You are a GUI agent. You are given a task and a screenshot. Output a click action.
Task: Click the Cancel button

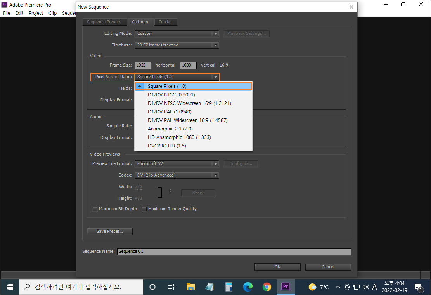328,267
